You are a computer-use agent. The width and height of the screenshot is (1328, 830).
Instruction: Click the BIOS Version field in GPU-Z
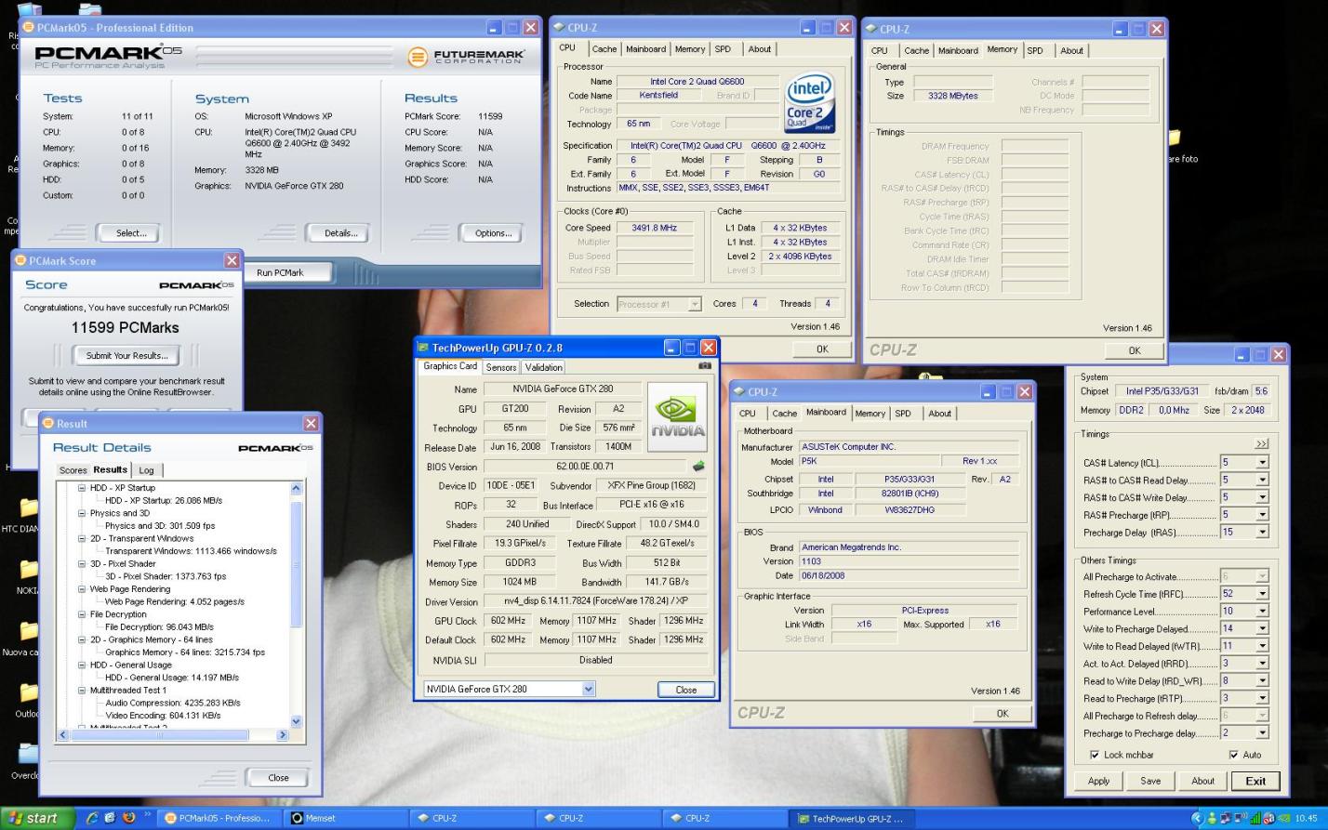[x=585, y=467]
